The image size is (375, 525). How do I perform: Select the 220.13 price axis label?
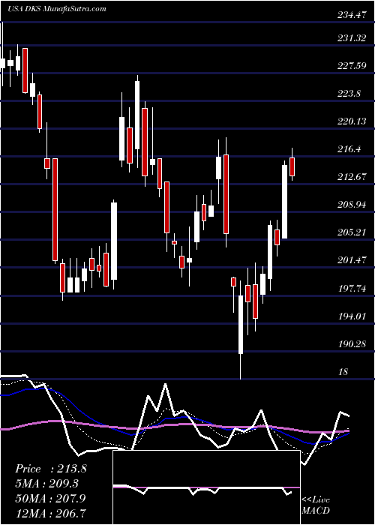pyautogui.click(x=351, y=121)
